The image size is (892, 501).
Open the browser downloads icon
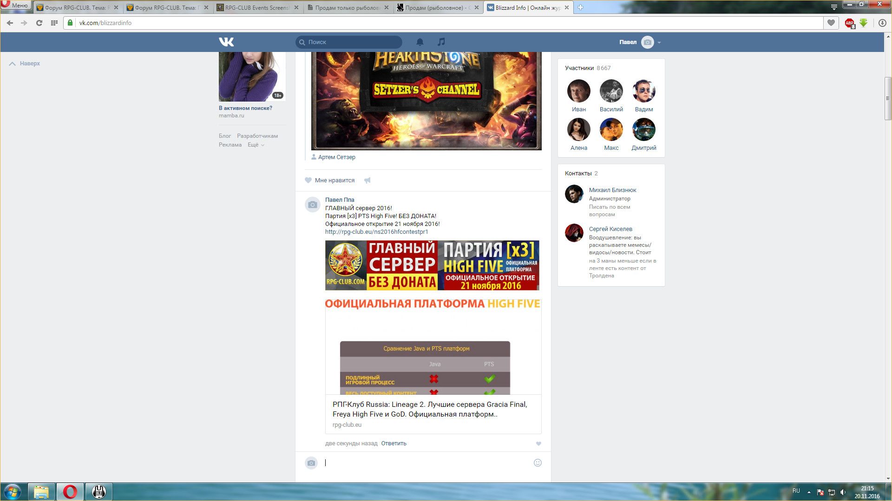click(882, 23)
